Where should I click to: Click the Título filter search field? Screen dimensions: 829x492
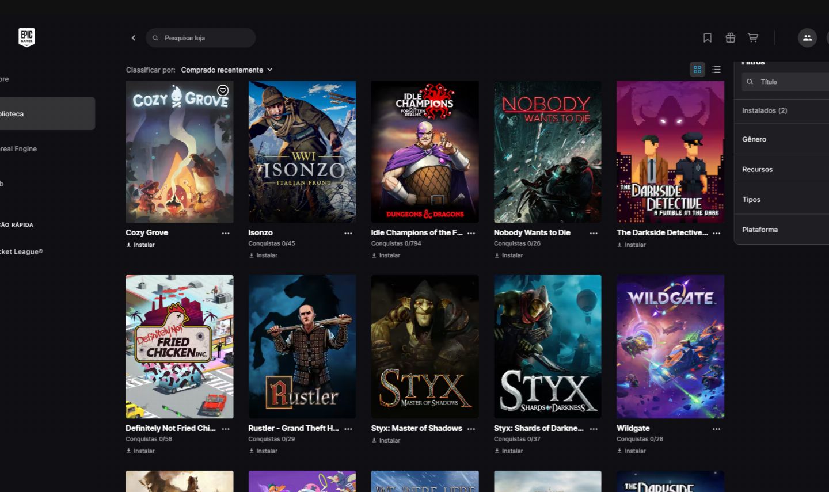coord(786,82)
